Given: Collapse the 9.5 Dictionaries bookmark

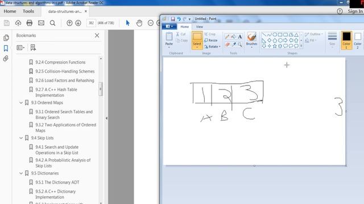Looking at the screenshot, I should pos(21,173).
